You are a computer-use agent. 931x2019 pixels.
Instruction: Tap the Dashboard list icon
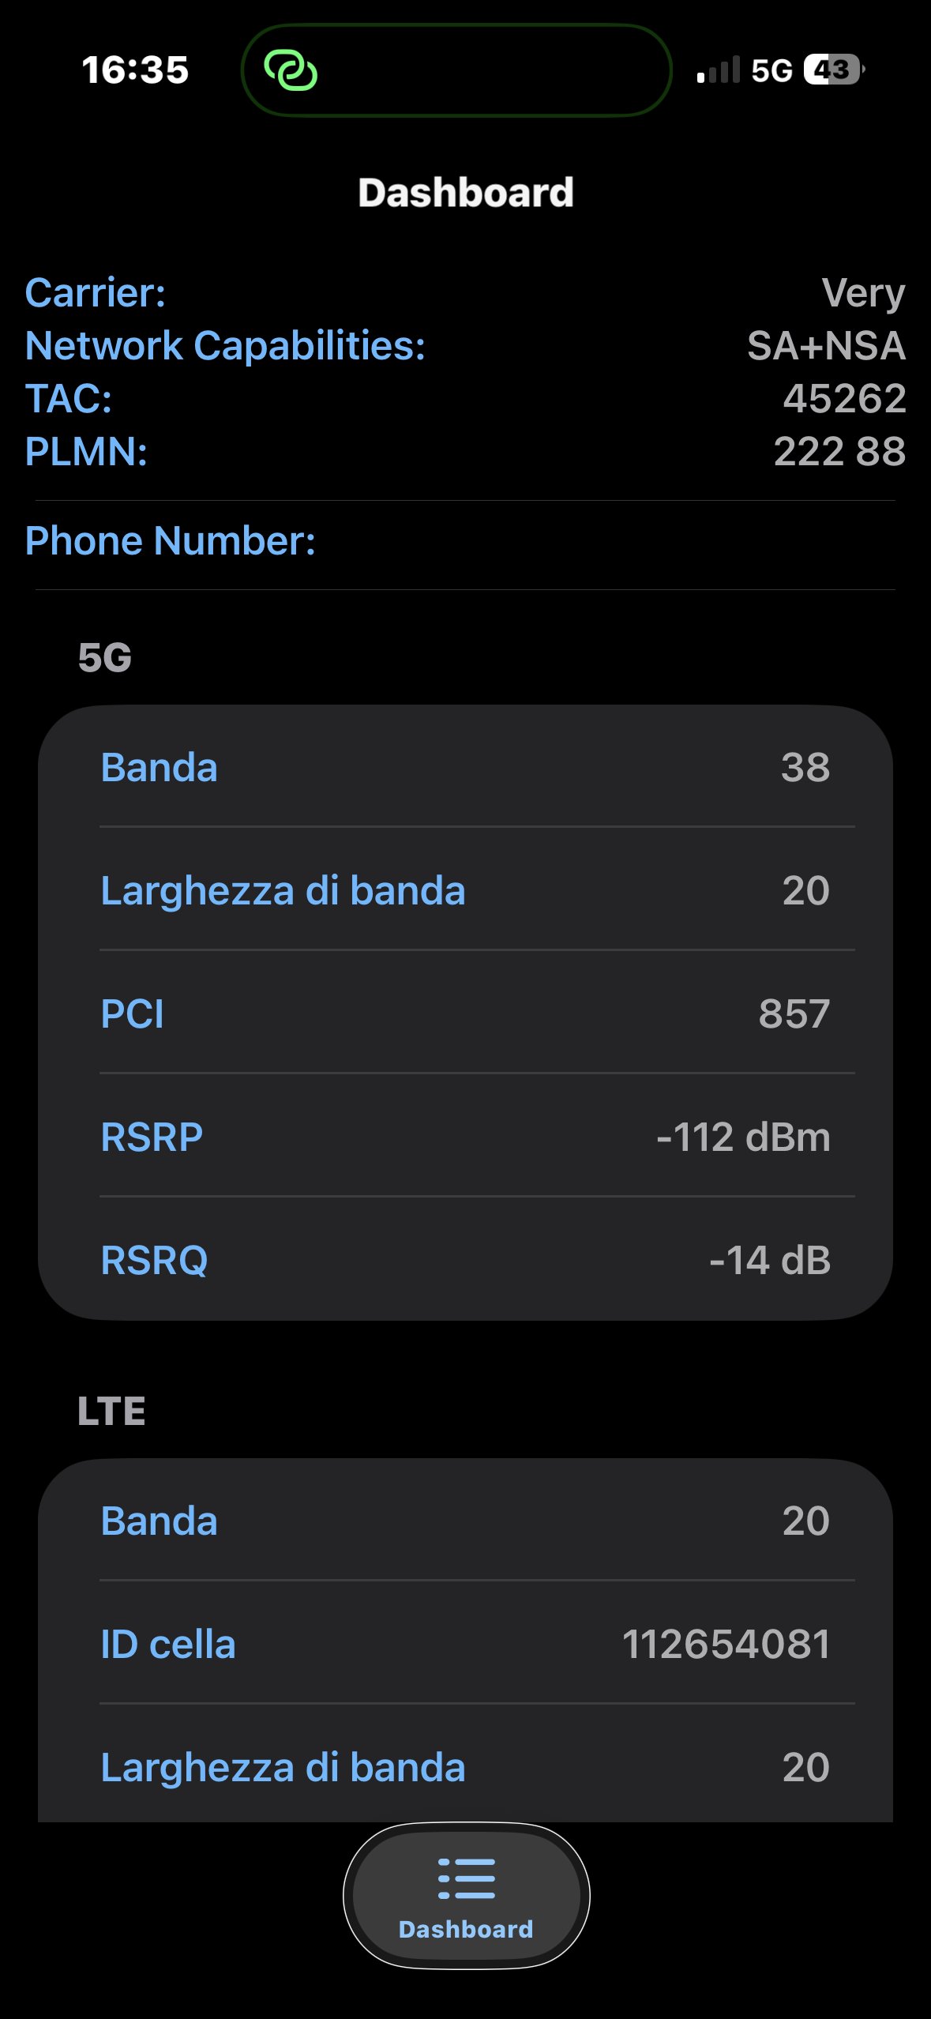(466, 1878)
